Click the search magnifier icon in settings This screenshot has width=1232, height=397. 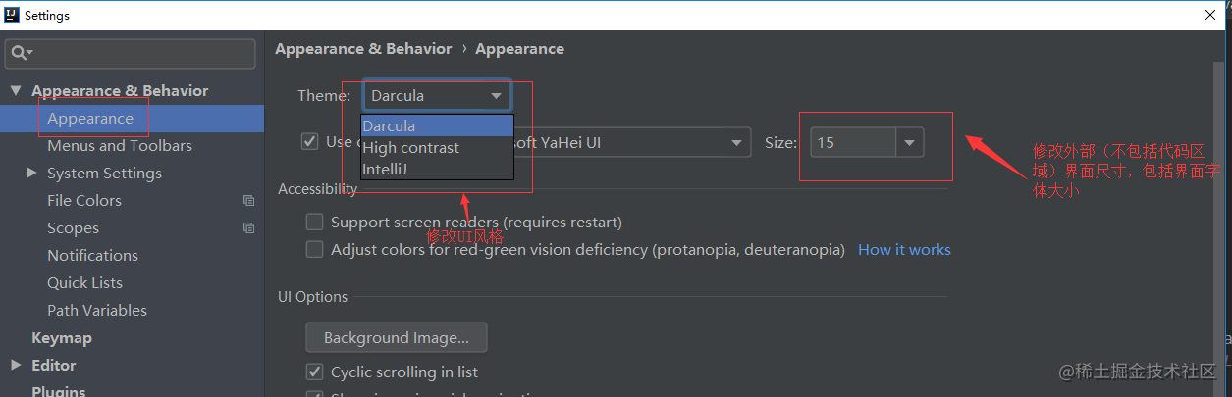(21, 52)
